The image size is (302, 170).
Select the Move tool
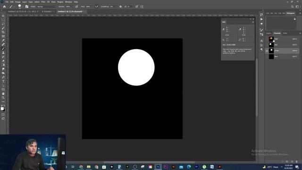(3, 16)
